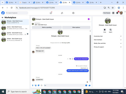Expand Media, files and links section

108,43
